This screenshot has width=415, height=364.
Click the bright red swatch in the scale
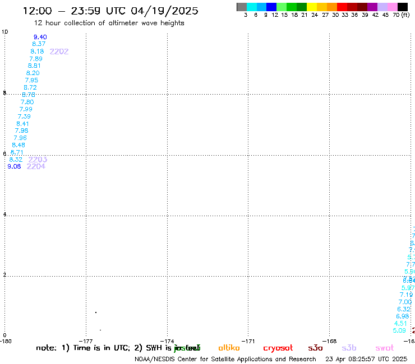[x=342, y=7]
